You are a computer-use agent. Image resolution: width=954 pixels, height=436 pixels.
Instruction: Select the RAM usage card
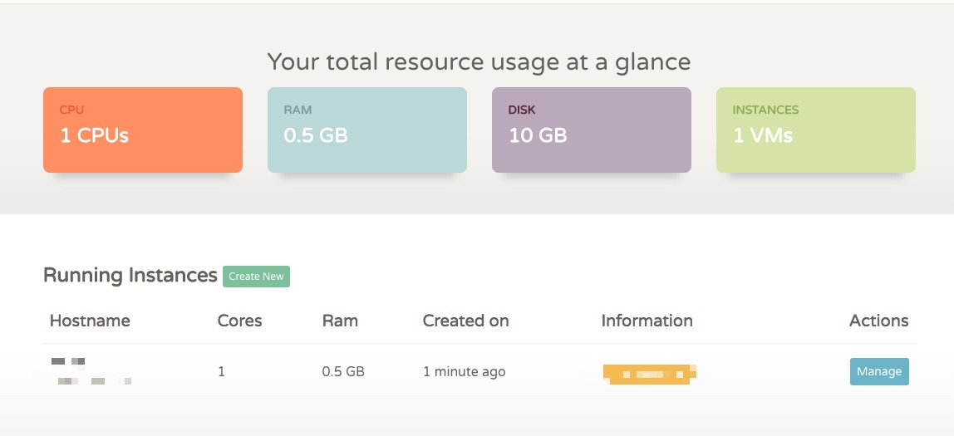[x=367, y=130]
